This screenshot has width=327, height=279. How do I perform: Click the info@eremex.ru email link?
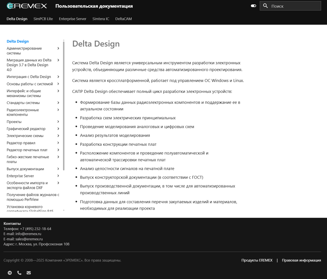pyautogui.click(x=28, y=234)
